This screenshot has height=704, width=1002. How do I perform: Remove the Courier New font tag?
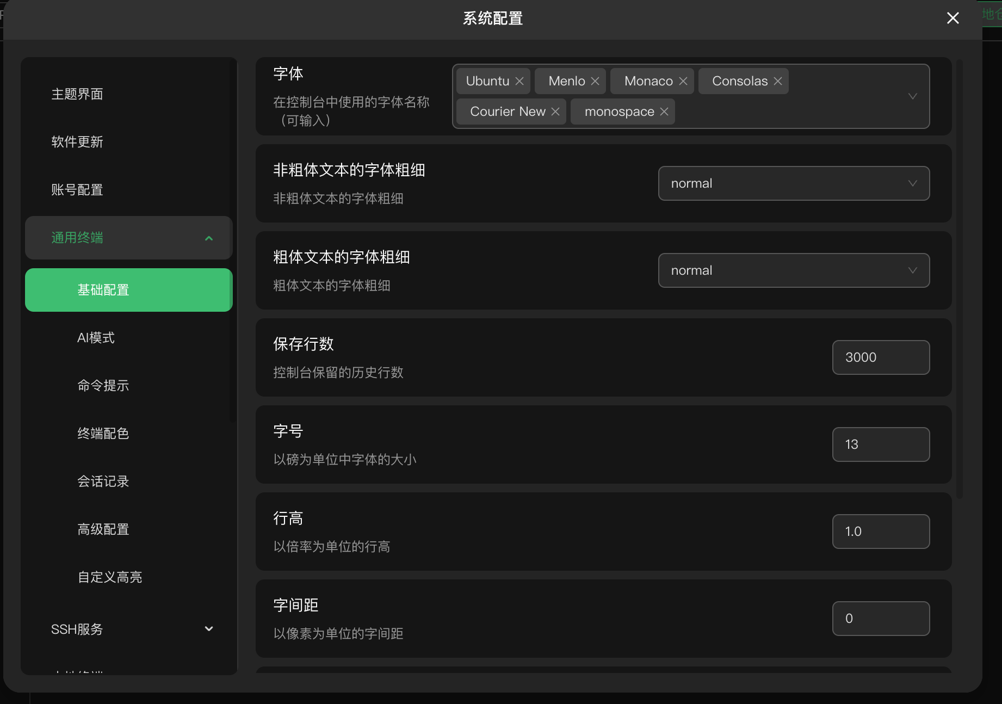click(x=555, y=111)
